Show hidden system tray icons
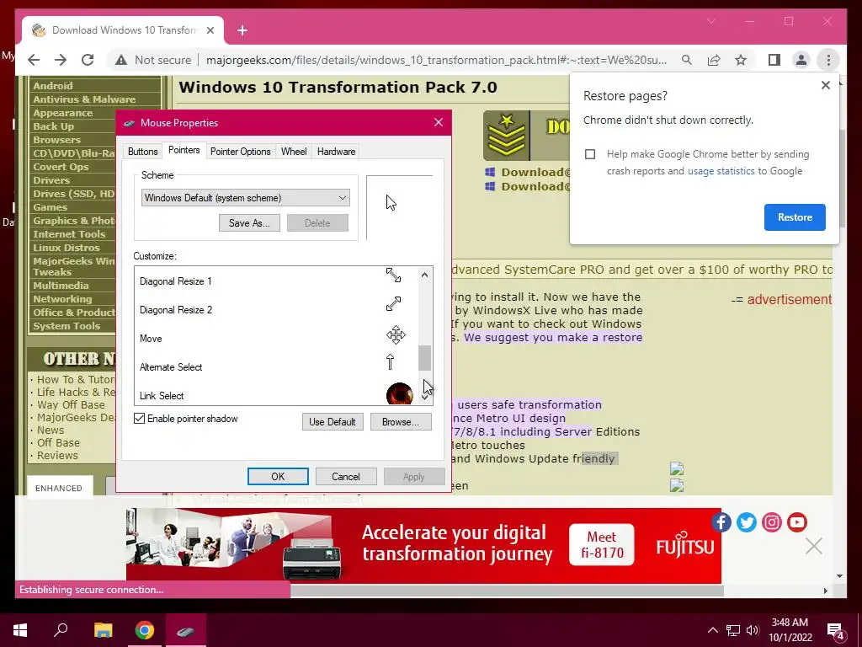862x647 pixels. coord(712,630)
